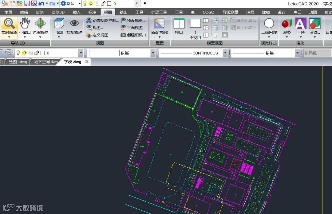
Task: Click the polygonal viewport icon
Action: 216,35
